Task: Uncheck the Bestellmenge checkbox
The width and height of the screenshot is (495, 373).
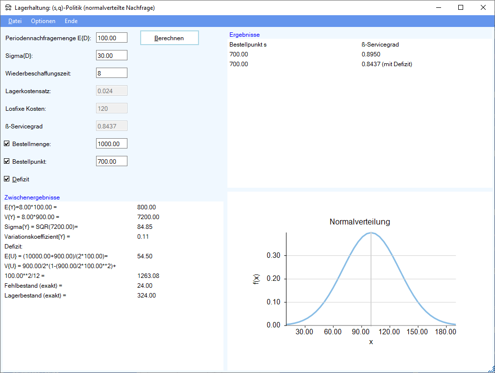Action: [x=7, y=144]
